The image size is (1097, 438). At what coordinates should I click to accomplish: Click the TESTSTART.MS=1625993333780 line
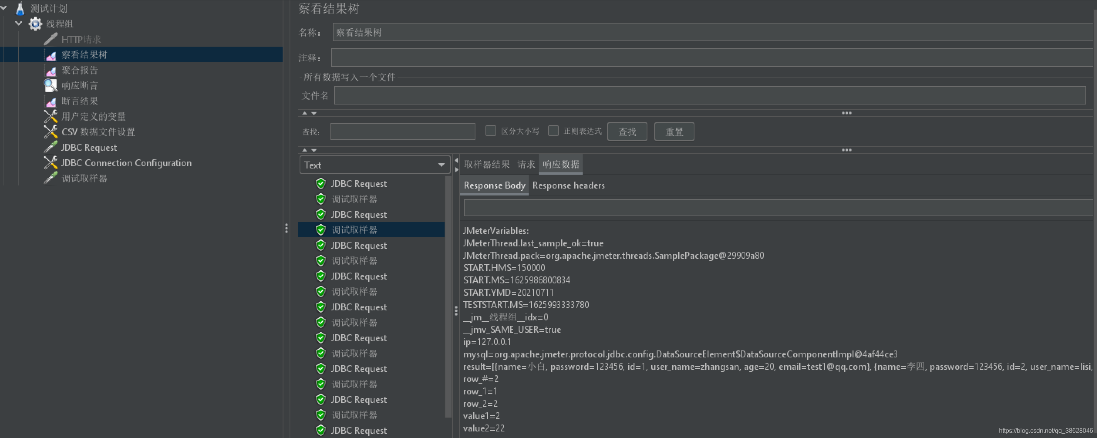[x=526, y=305]
